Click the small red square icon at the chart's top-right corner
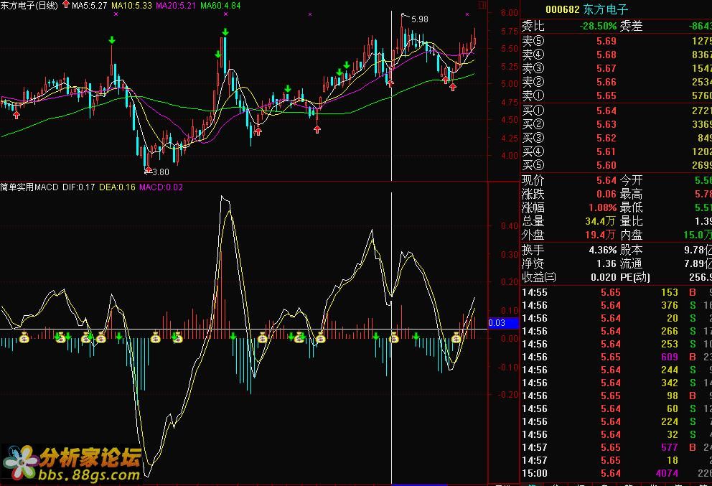The image size is (712, 486). point(482,5)
